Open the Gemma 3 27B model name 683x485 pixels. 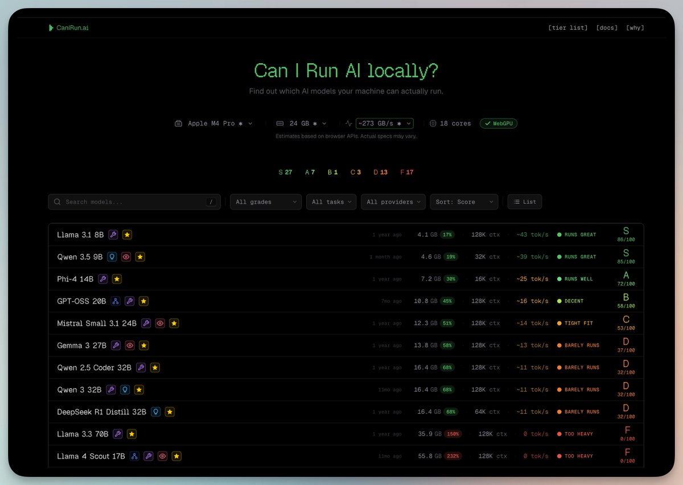81,346
